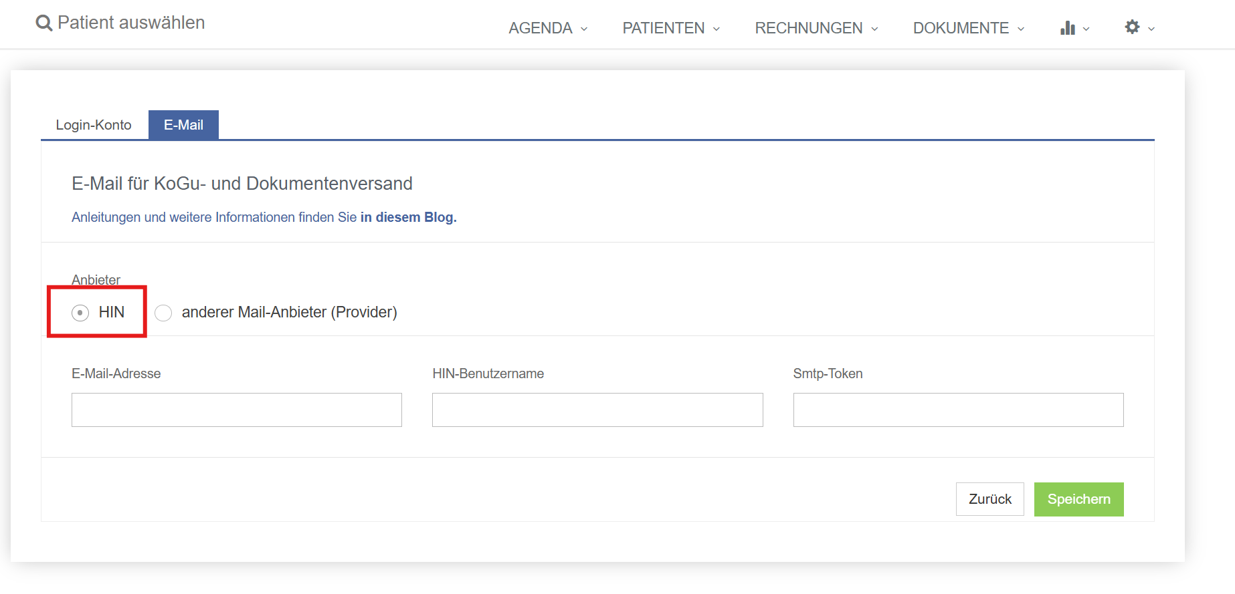Click the Patient auswählen search text
Screen dimensions: 1235x594
[131, 23]
